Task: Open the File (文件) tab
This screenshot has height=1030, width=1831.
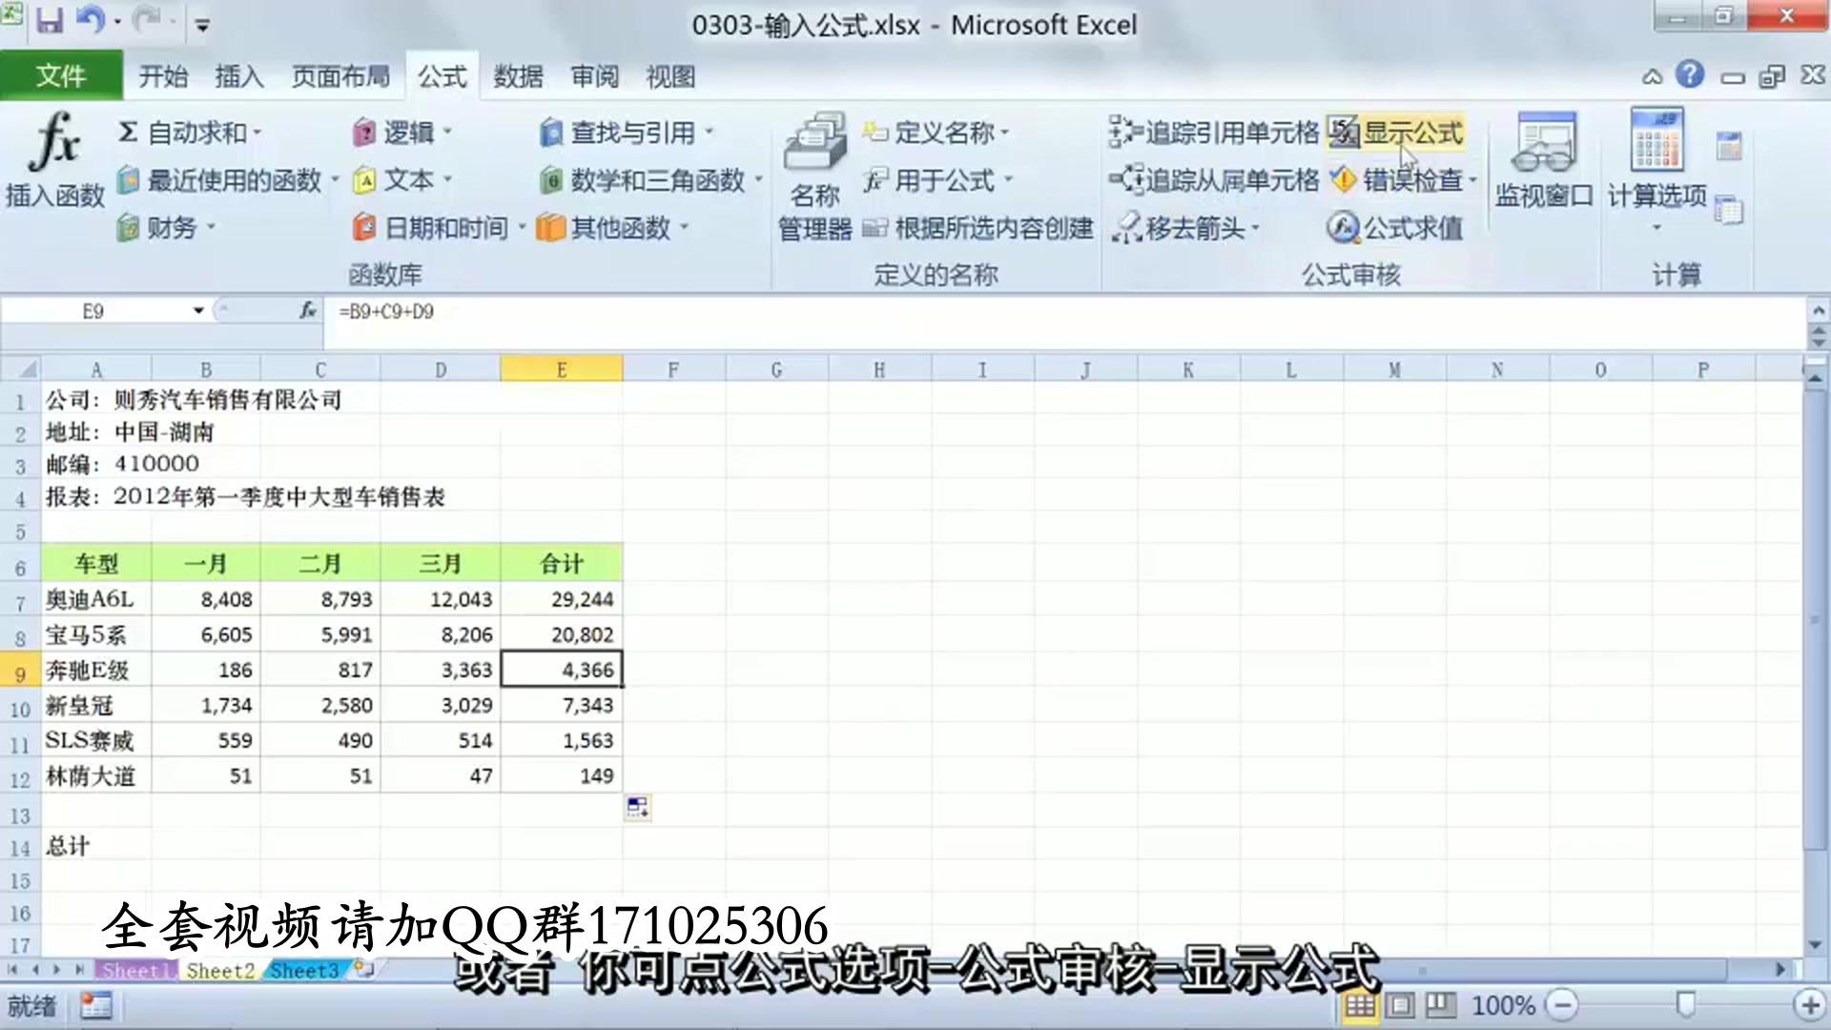Action: [61, 75]
